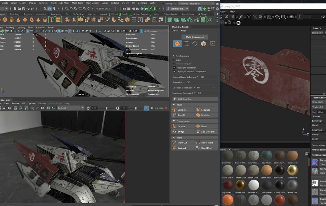Adjust the gamma slider in the Render View toolbar
This screenshot has height=206, width=326.
136,108
